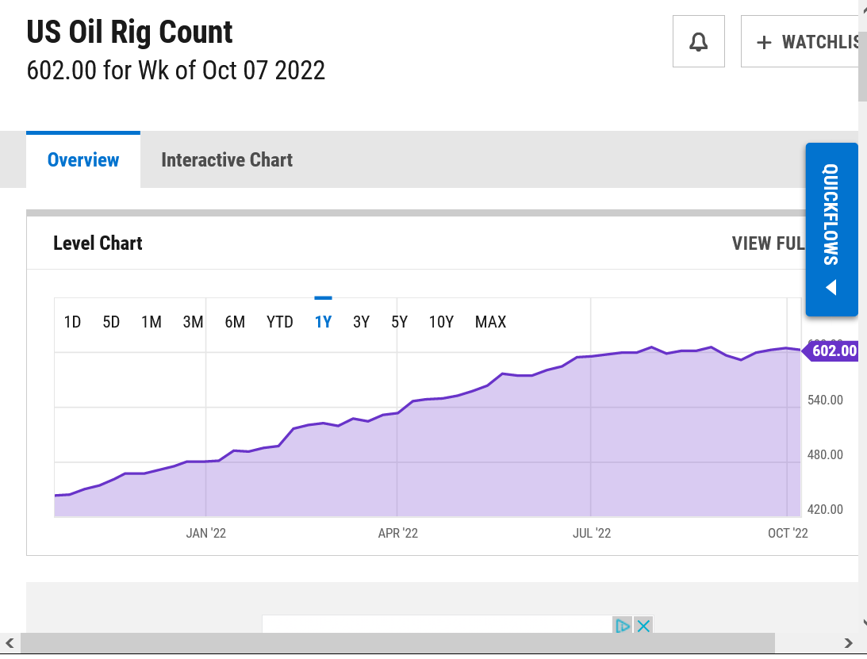This screenshot has width=867, height=659.
Task: Select the Overview tab
Action: click(x=83, y=160)
